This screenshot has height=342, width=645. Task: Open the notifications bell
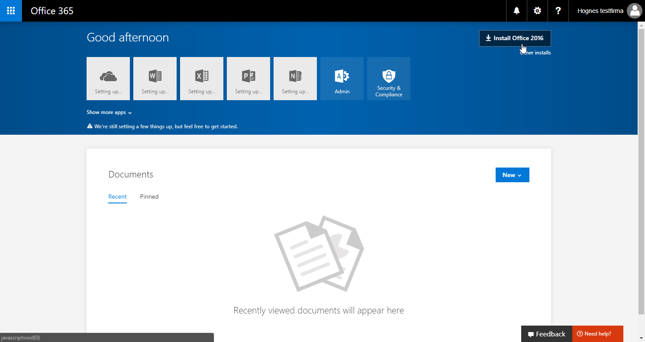pyautogui.click(x=516, y=11)
